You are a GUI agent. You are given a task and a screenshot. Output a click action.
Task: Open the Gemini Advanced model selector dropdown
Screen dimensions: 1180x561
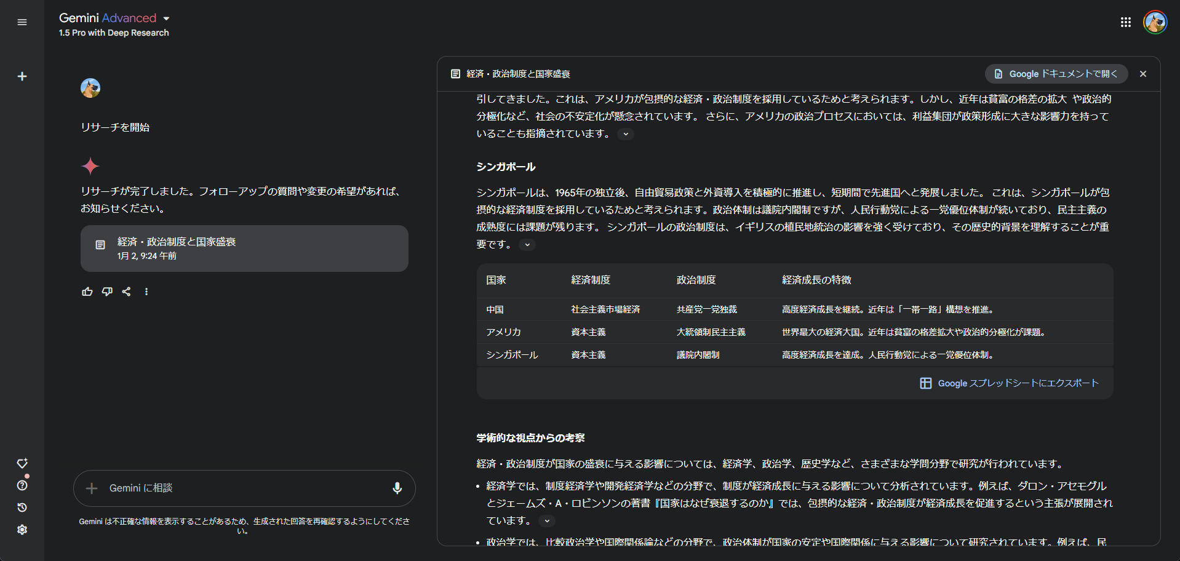166,18
